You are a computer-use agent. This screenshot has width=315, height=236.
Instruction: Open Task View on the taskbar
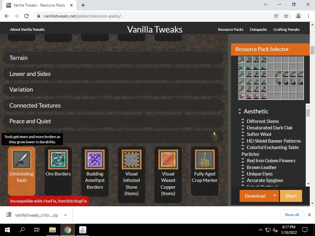pos(37,230)
